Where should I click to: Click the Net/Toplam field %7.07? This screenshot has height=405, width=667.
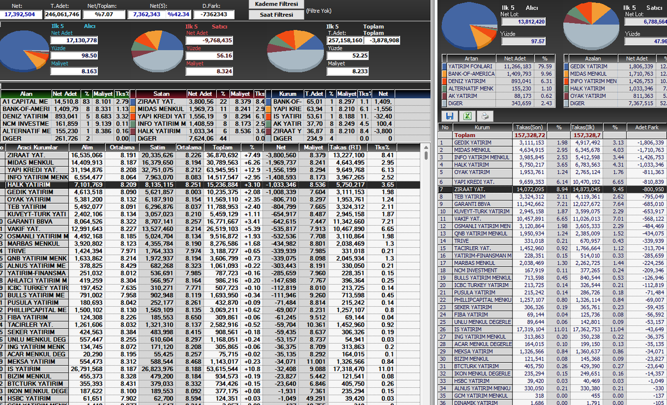pos(103,14)
